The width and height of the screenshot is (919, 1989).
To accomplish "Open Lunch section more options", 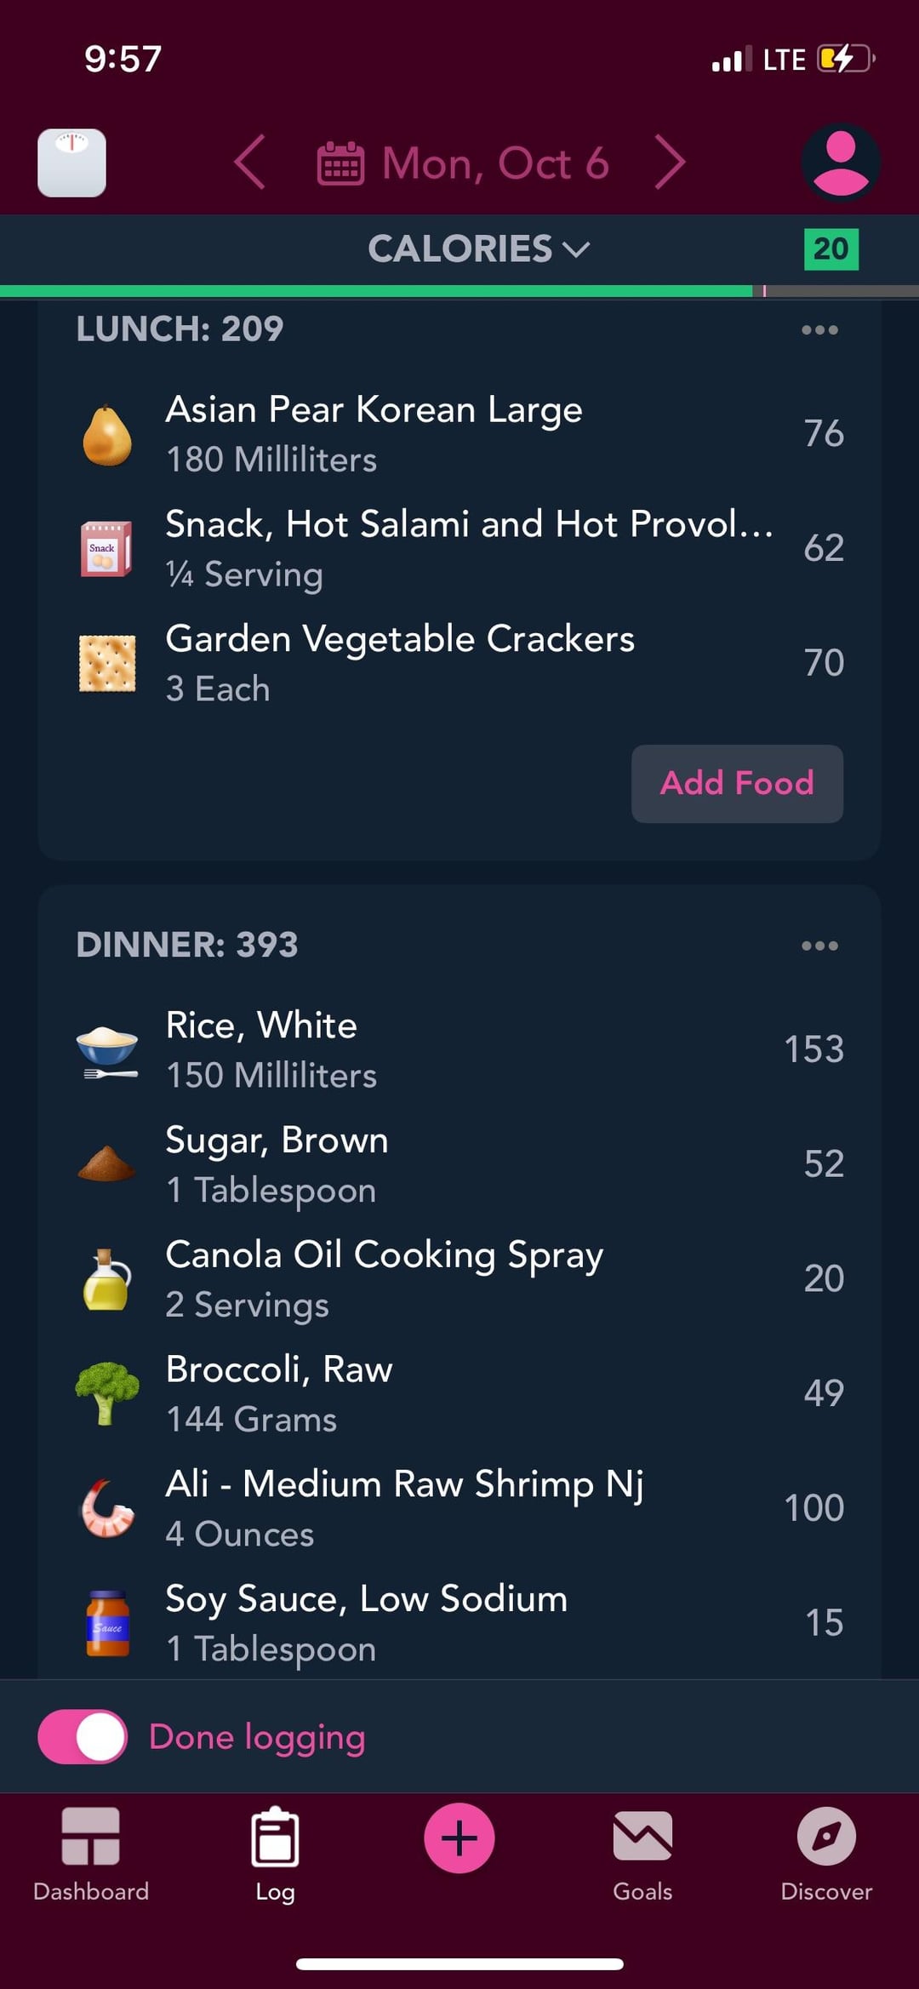I will [819, 330].
